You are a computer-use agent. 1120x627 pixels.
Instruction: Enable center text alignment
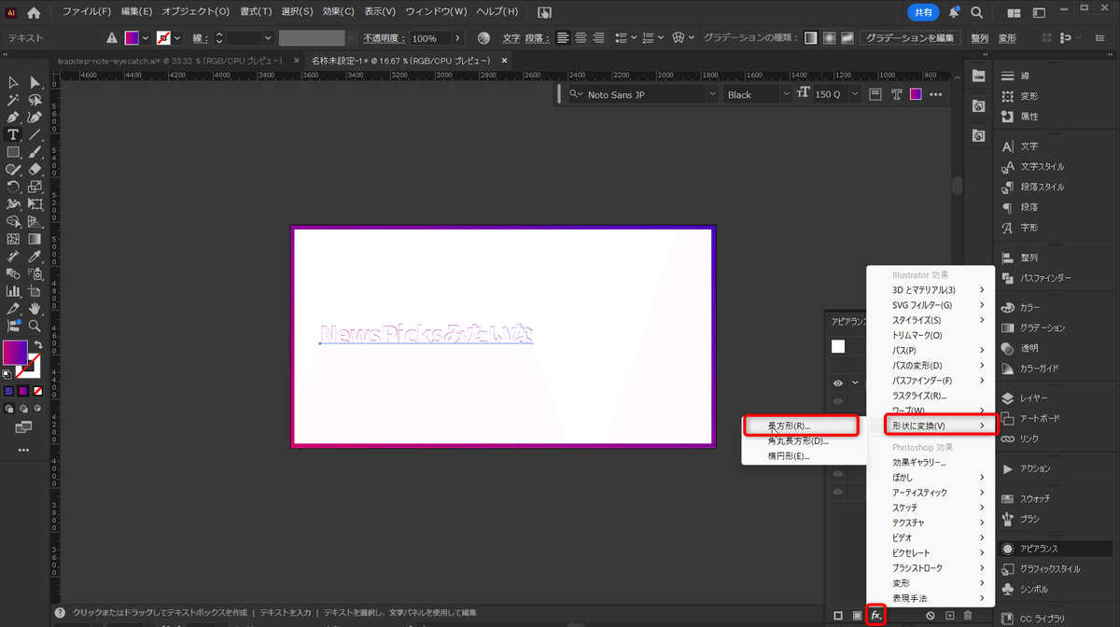[x=581, y=38]
